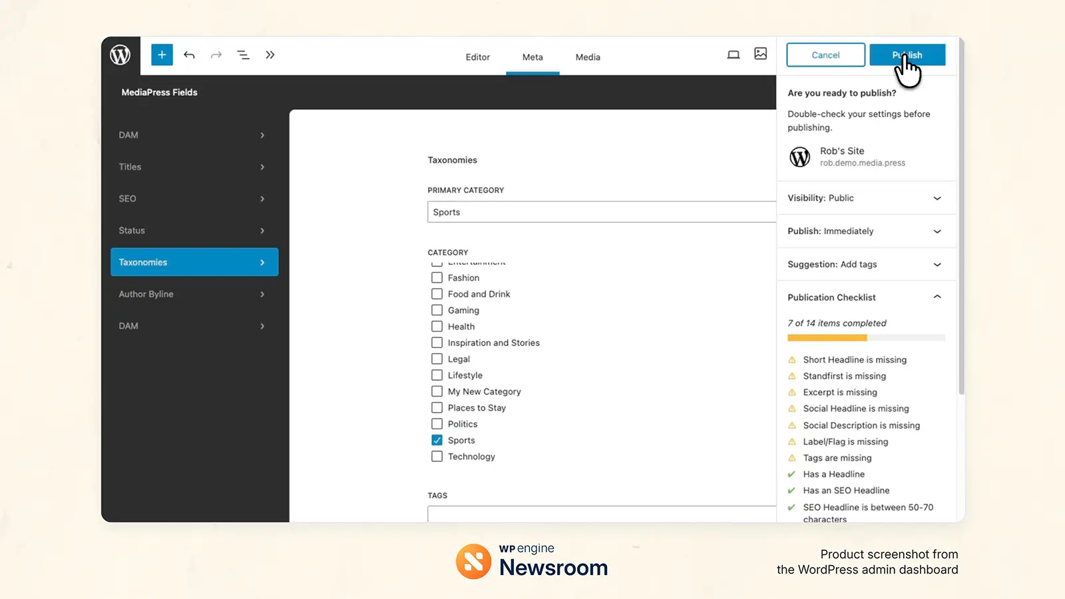This screenshot has height=599, width=1065.
Task: Click the Publish button
Action: 907,55
